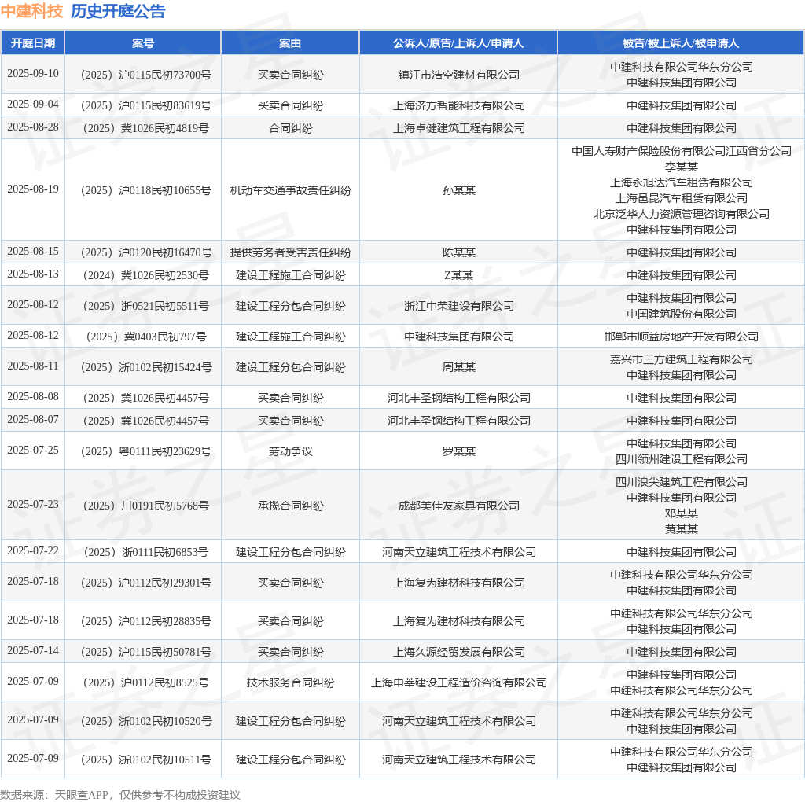Viewport: 805px width, 802px height.
Task: Click plaintiff 周某某
Action: click(x=459, y=368)
